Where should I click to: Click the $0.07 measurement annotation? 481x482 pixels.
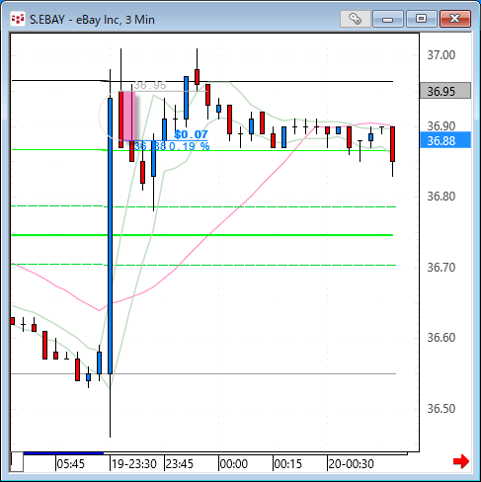[x=191, y=134]
